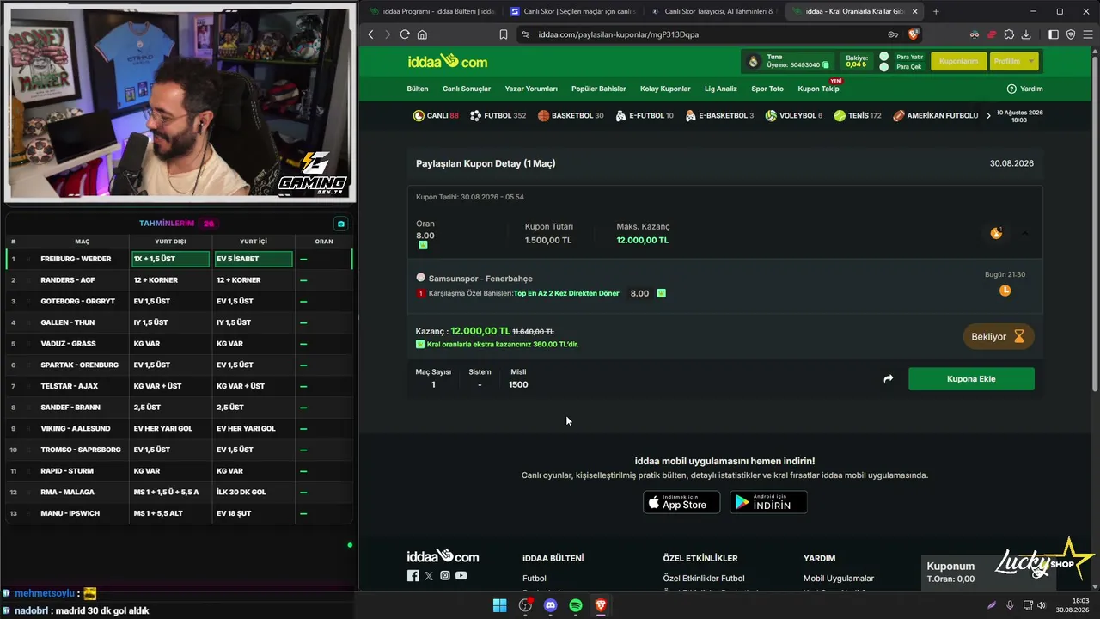Open Brave browser from the taskbar
1100x619 pixels.
coord(601,605)
